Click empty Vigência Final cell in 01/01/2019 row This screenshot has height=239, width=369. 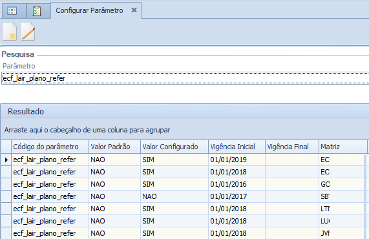pos(292,160)
